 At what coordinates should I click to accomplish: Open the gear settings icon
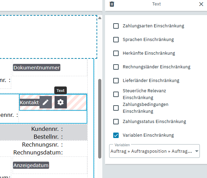61,102
